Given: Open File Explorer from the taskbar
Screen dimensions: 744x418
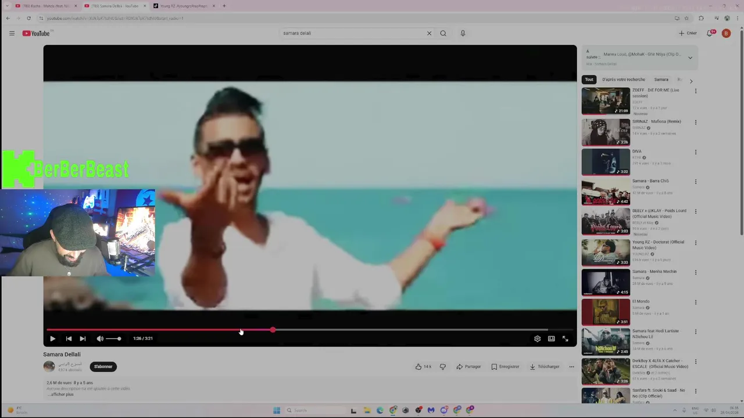Looking at the screenshot, I should pos(367,410).
